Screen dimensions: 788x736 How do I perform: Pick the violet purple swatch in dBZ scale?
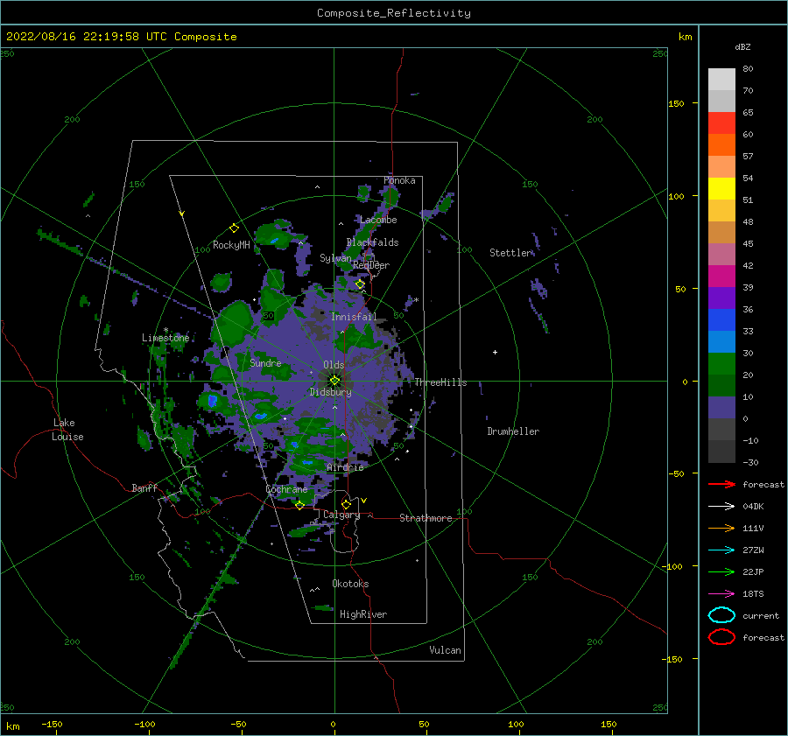point(721,298)
